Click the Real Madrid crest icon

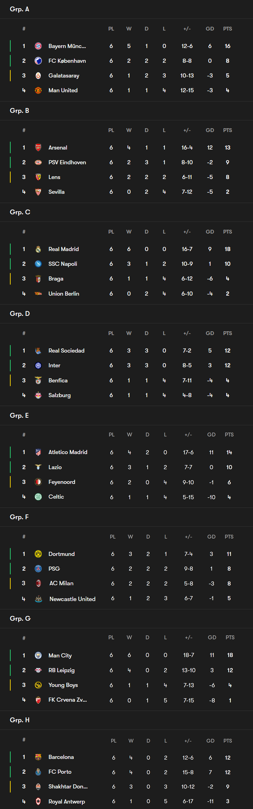pos(38,249)
